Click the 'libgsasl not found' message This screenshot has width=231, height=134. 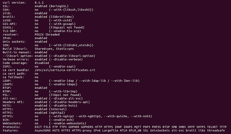coord(67,27)
